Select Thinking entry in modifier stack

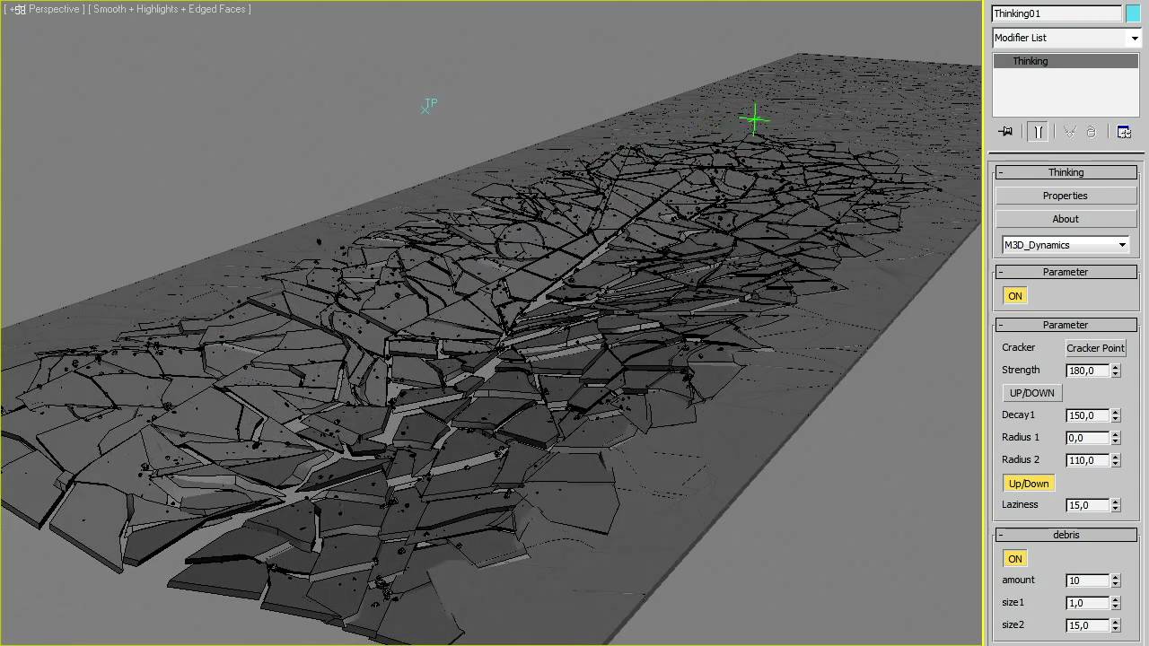click(1066, 61)
